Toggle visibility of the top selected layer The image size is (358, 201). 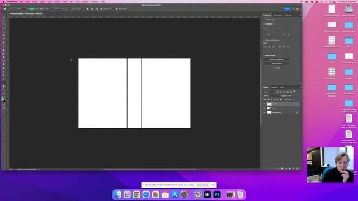265,104
